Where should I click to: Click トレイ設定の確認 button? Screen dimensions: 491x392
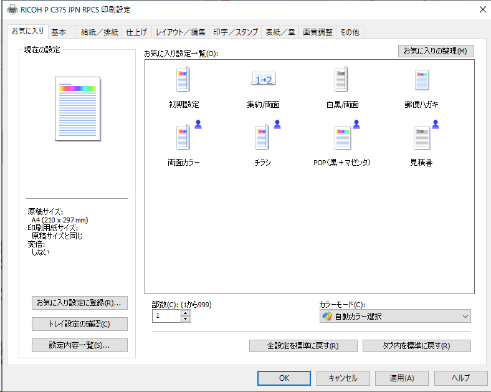tap(79, 324)
